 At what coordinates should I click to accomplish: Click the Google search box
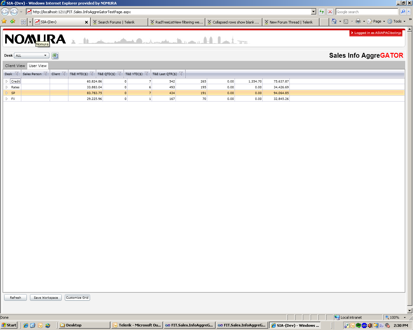click(x=367, y=12)
